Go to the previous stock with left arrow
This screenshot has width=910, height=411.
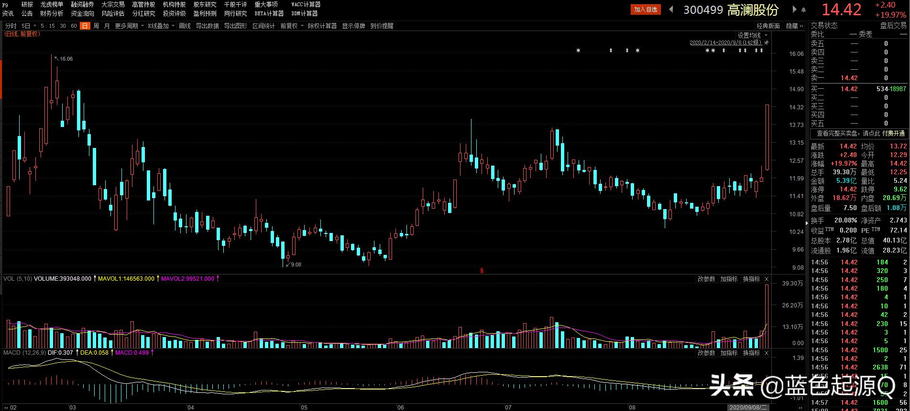(671, 9)
